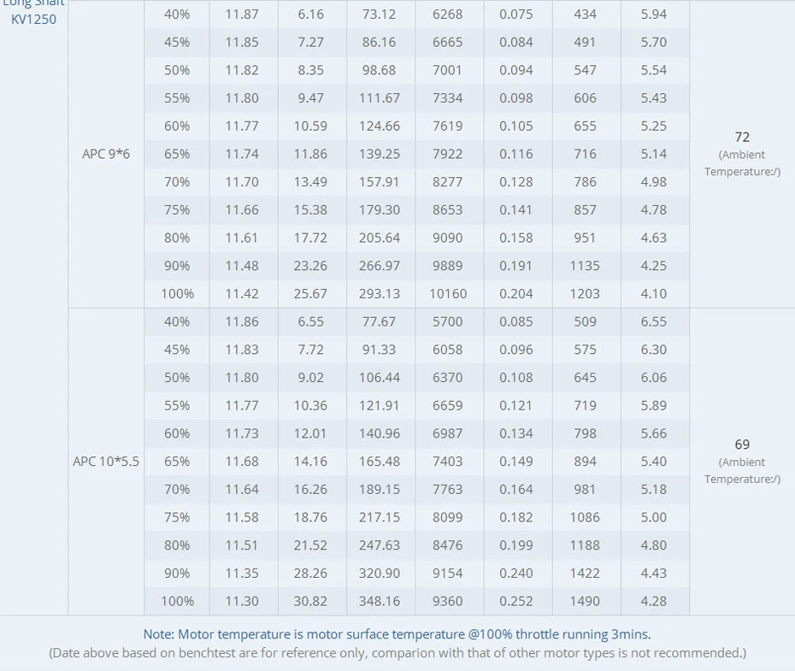Select the APC 9*6 propeller cell
The height and width of the screenshot is (671, 795).
click(106, 154)
